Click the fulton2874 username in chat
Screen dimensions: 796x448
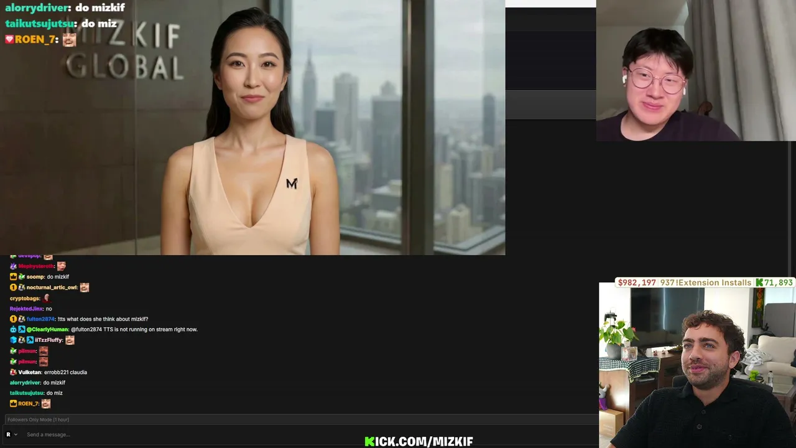coord(40,319)
